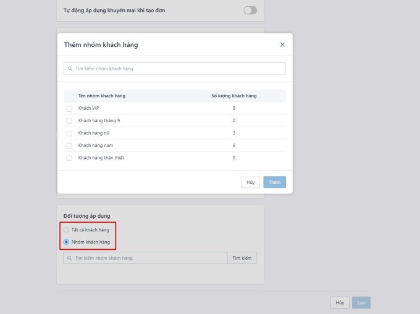Select the Khách hàng nữ checkbox
The height and width of the screenshot is (314, 420).
coord(69,133)
